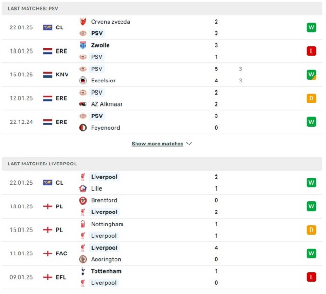This screenshot has height=294, width=326.
Task: Click chevron arrow beside Show more matches
Action: click(189, 144)
